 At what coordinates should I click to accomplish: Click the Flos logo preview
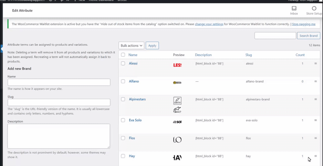pyautogui.click(x=177, y=140)
